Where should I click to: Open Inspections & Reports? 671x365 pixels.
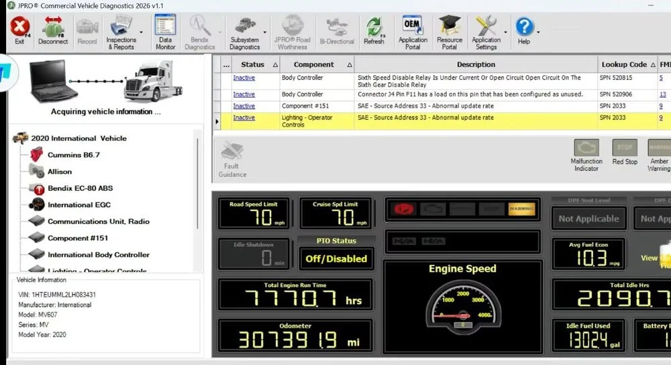[x=121, y=32]
